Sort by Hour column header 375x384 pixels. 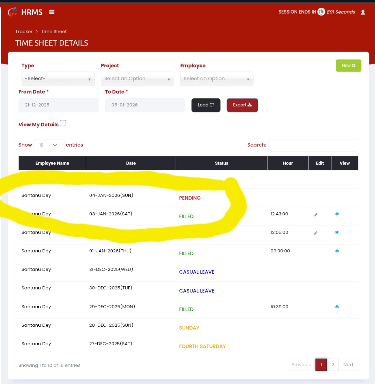click(x=287, y=163)
